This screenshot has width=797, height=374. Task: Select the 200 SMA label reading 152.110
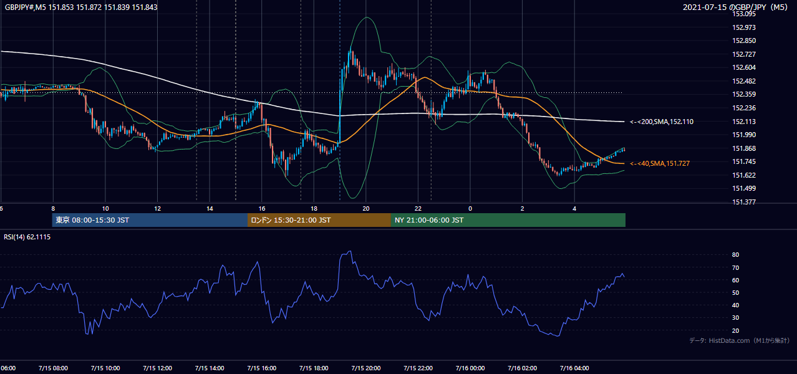tap(662, 122)
